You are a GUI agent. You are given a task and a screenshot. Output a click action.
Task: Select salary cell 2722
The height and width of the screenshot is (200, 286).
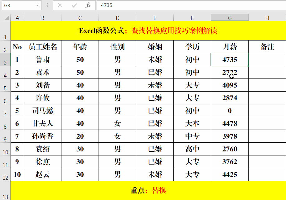[230, 72]
